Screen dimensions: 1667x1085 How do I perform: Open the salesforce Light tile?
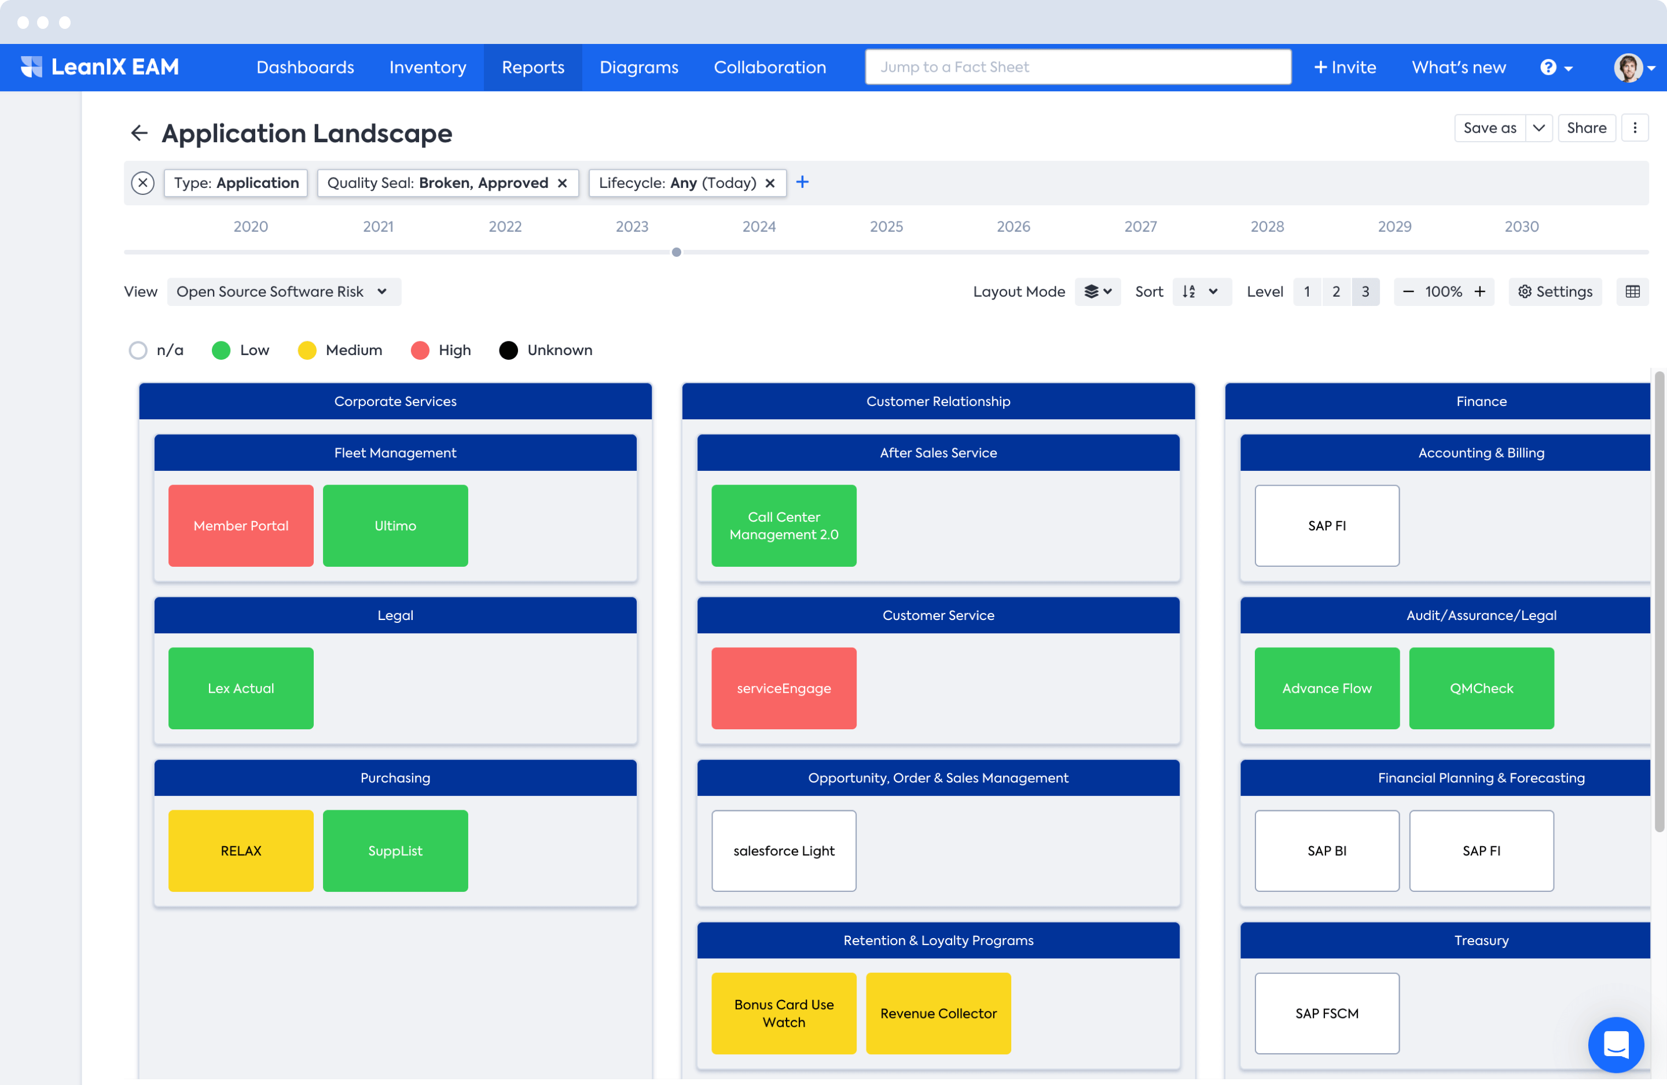point(784,851)
